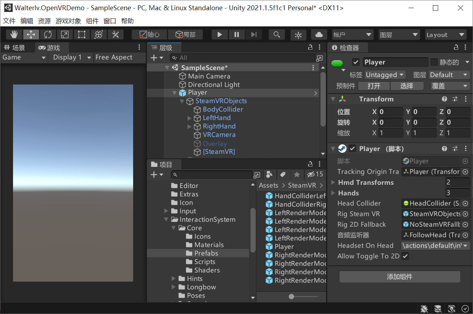The width and height of the screenshot is (473, 314).
Task: Expand the Hmd Transforms array
Action: pos(333,182)
